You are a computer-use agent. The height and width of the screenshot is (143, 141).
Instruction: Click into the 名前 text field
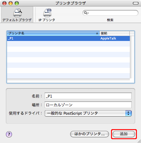point(88,96)
